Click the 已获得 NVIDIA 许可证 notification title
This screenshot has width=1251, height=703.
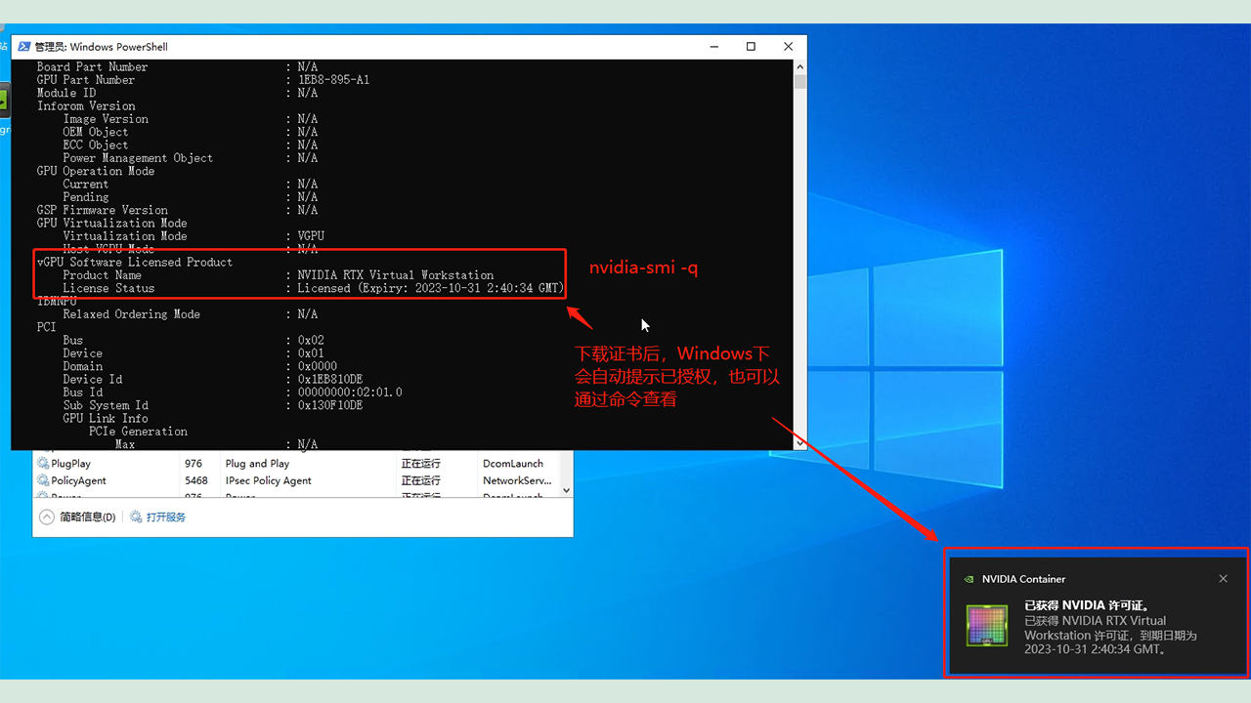[1087, 605]
